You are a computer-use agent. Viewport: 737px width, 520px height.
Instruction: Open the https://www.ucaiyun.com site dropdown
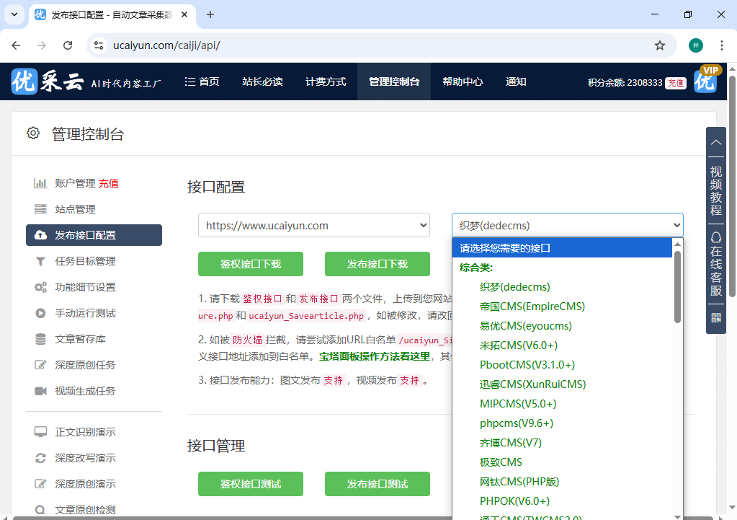point(312,225)
